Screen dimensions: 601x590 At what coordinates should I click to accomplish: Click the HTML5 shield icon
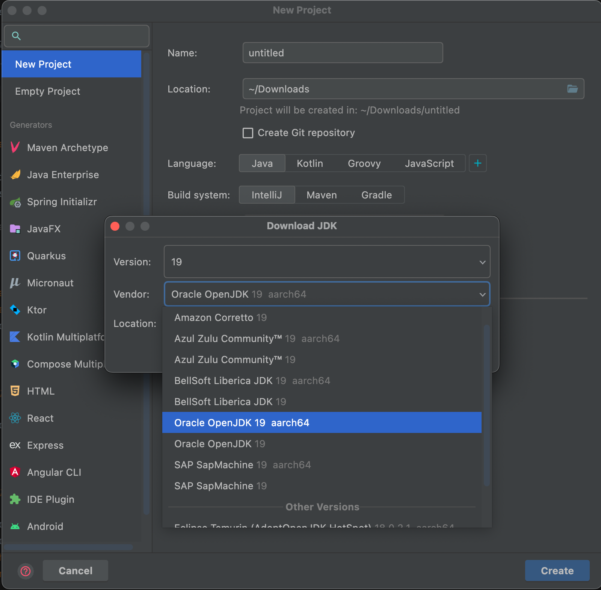pyautogui.click(x=15, y=391)
